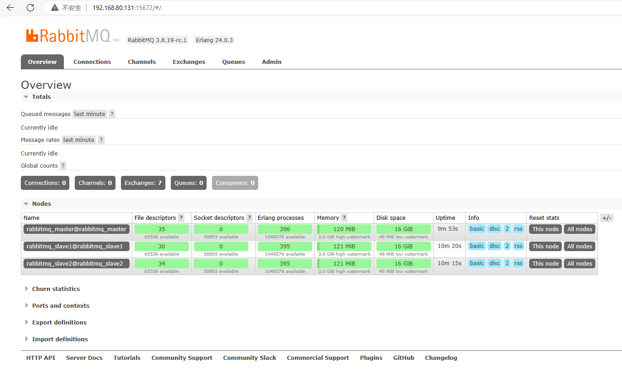Image resolution: width=622 pixels, height=373 pixels.
Task: Open help for Global counts
Action: click(x=63, y=166)
